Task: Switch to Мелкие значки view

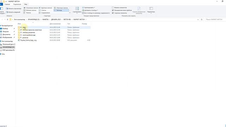Action: (x=30, y=10)
